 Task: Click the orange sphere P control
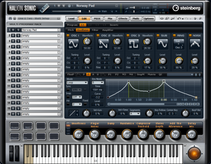pyautogui.click(x=194, y=154)
